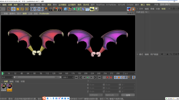Open Edit Render Settings gear clapperboard
Screen dimensions: 179x100
pos(60,9)
